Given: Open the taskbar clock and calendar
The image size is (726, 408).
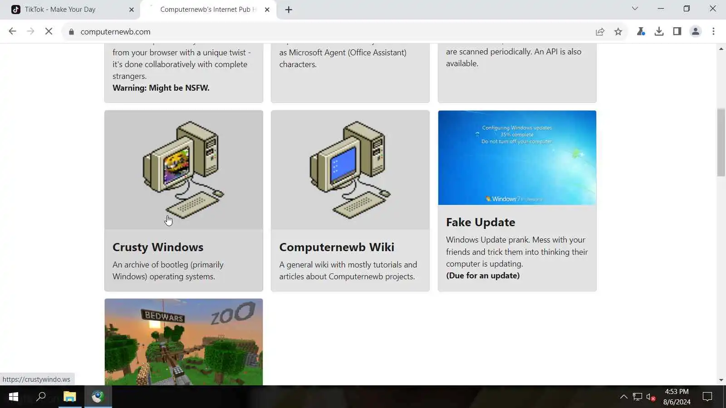Looking at the screenshot, I should 677,397.
